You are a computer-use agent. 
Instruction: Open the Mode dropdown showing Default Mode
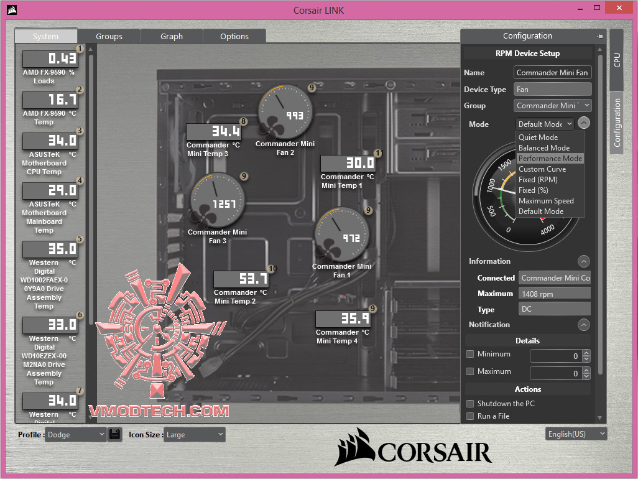click(545, 124)
